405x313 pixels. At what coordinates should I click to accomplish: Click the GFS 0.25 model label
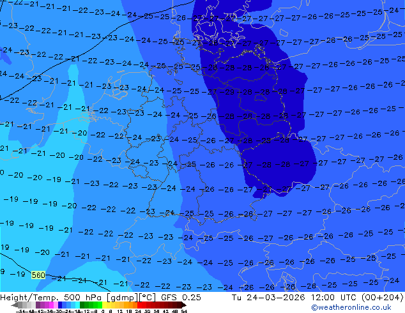pos(181,297)
